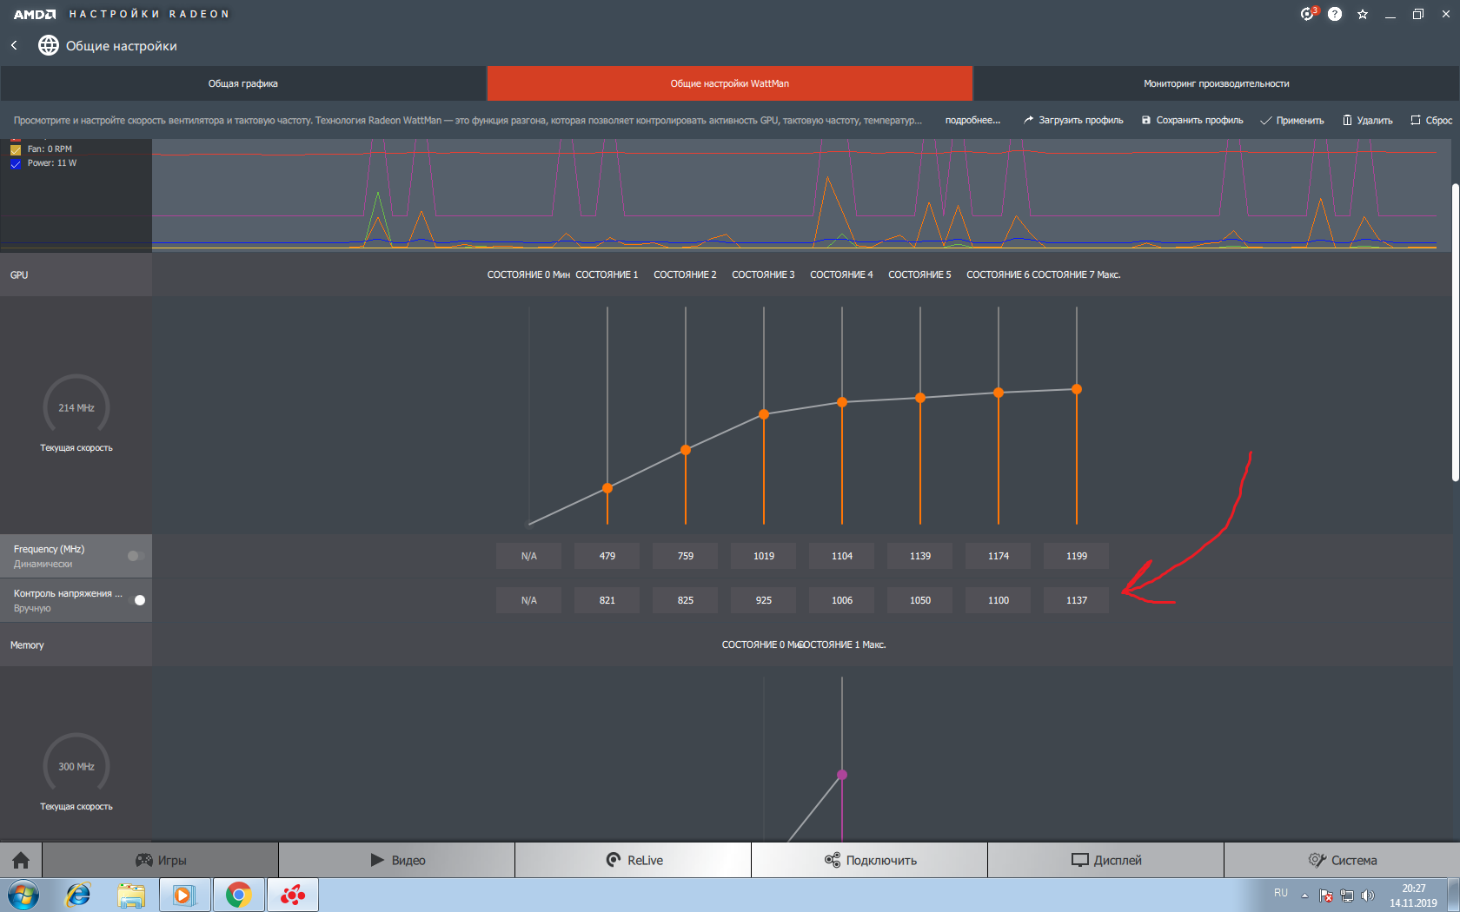The width and height of the screenshot is (1460, 912).
Task: Open Google Chrome from taskbar
Action: (x=238, y=895)
